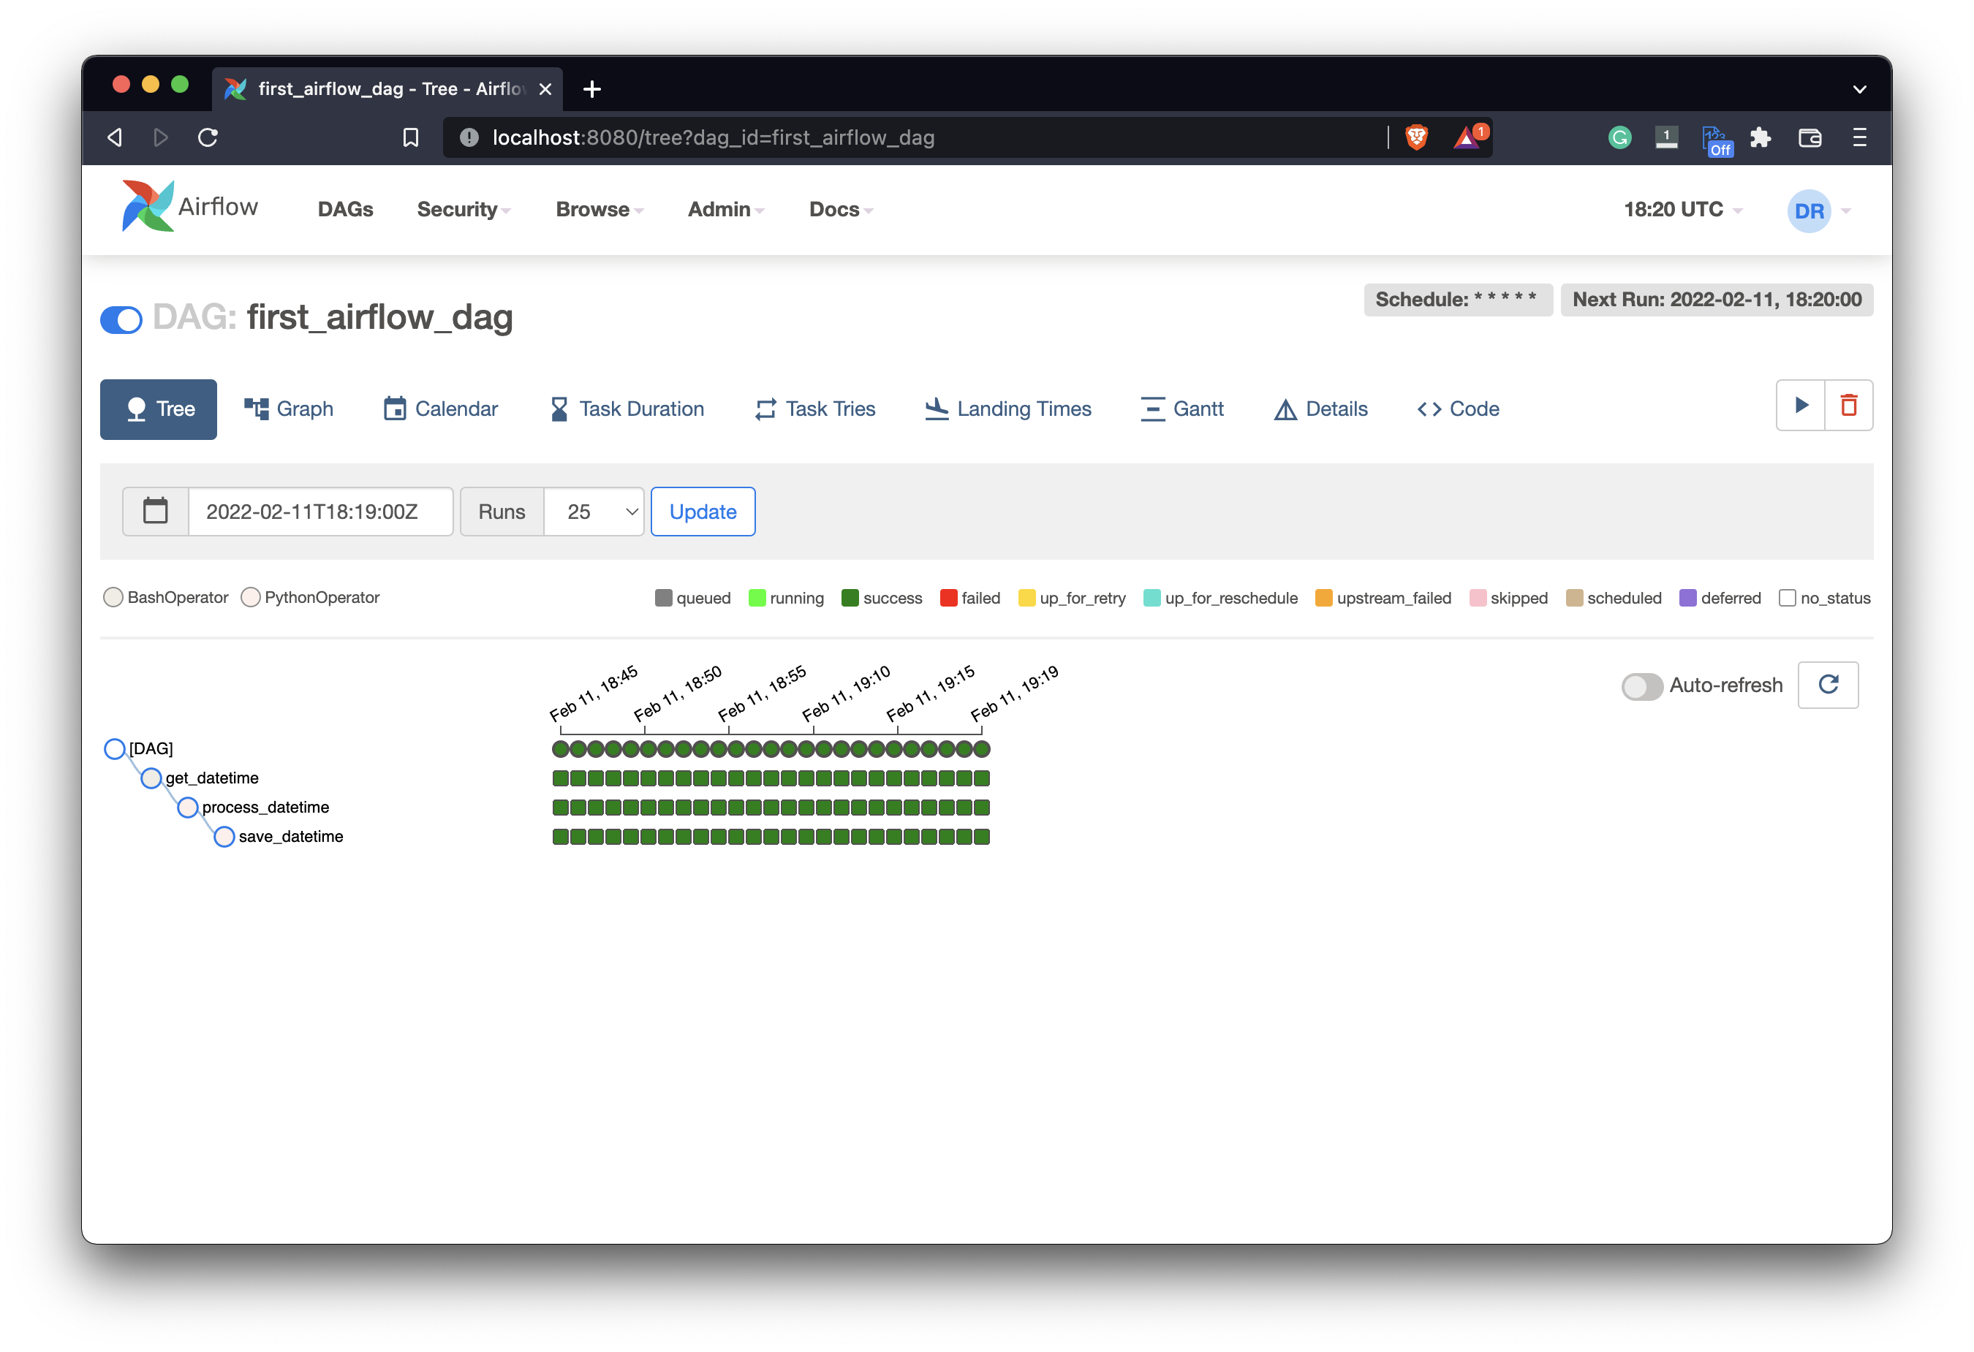Bookmark this page icon in toolbar
The image size is (1974, 1352).
point(410,137)
